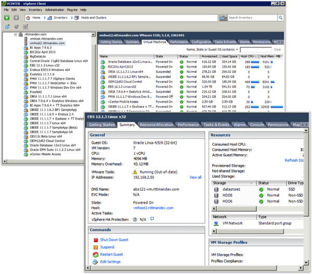Click the Home icon in breadcrumb
The image size is (312, 274).
pos(28,18)
